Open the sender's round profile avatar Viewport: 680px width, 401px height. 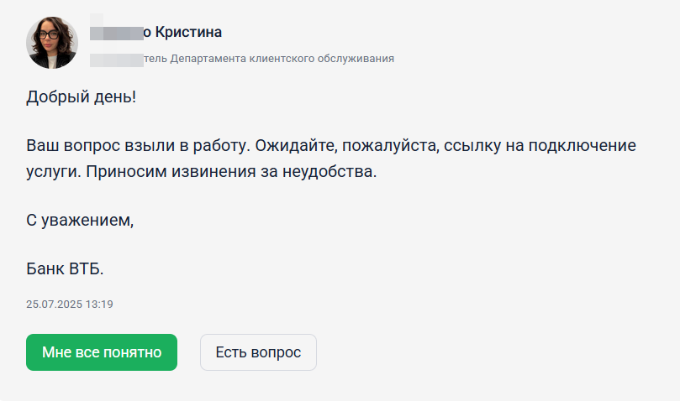(x=52, y=43)
